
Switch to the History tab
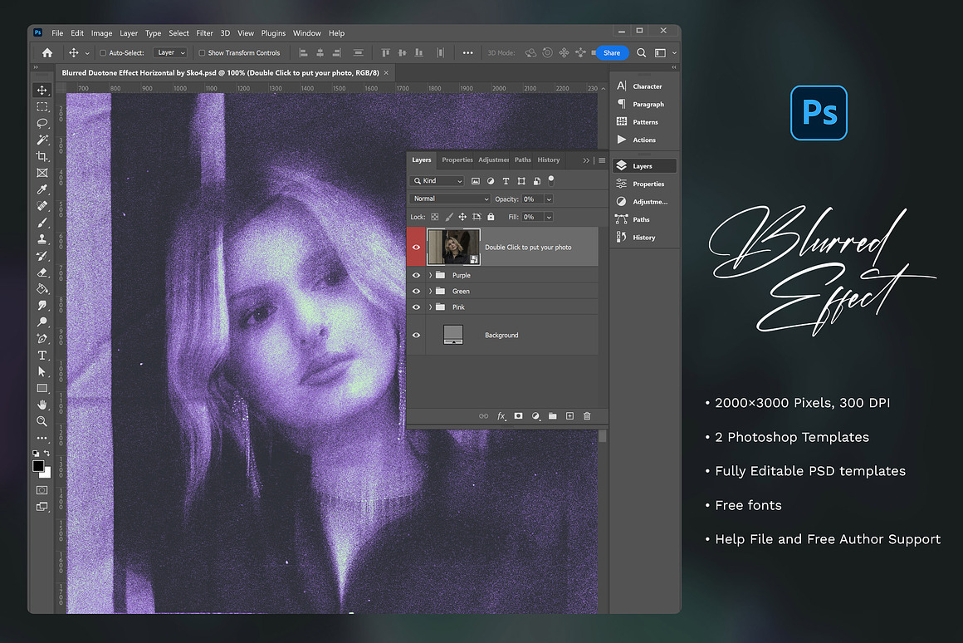coord(548,160)
